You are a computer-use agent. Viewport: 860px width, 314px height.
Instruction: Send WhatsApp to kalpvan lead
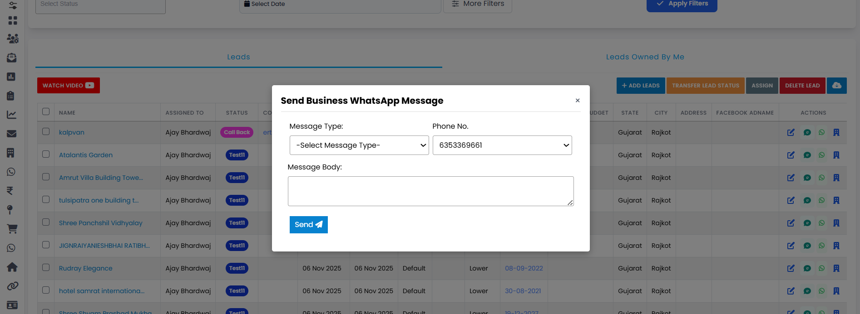click(x=821, y=132)
